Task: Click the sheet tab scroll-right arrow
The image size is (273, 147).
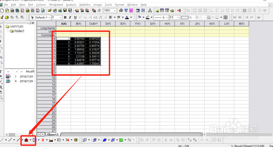Action: (43, 134)
